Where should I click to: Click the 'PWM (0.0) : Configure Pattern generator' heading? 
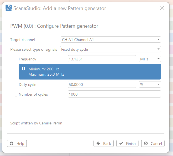pyautogui.click(x=54, y=26)
